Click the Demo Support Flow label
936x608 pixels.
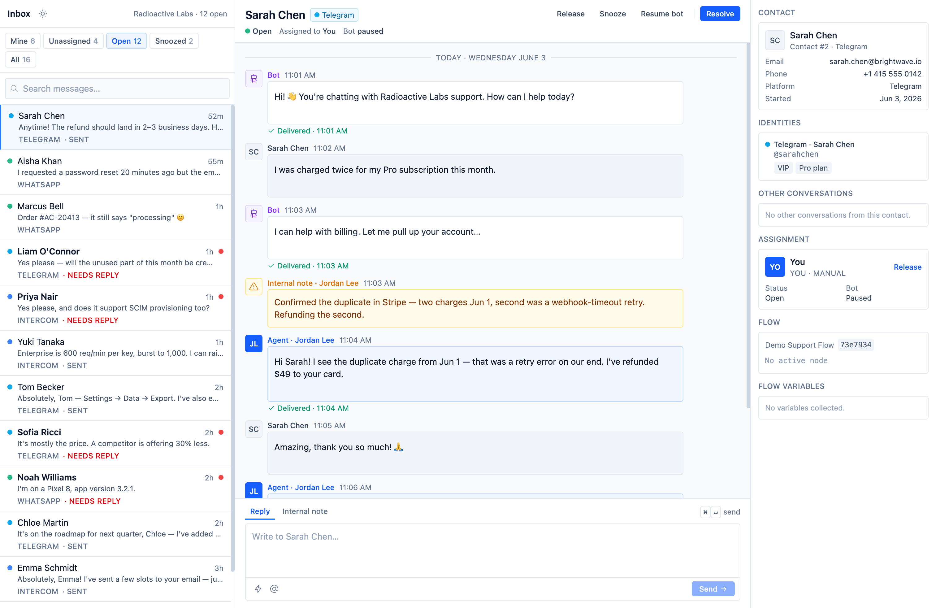(x=799, y=345)
